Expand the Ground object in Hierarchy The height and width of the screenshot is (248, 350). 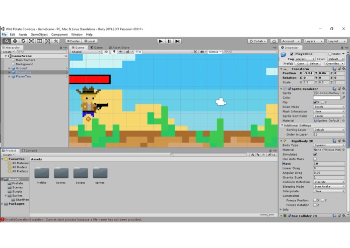pos(10,68)
